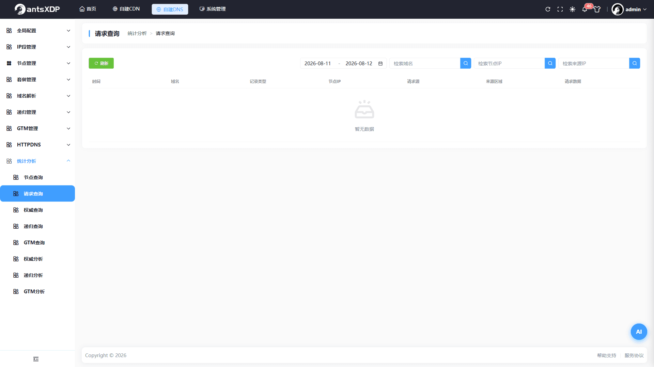The width and height of the screenshot is (654, 367).
Task: Expand 套餐管理 menu
Action: point(37,80)
